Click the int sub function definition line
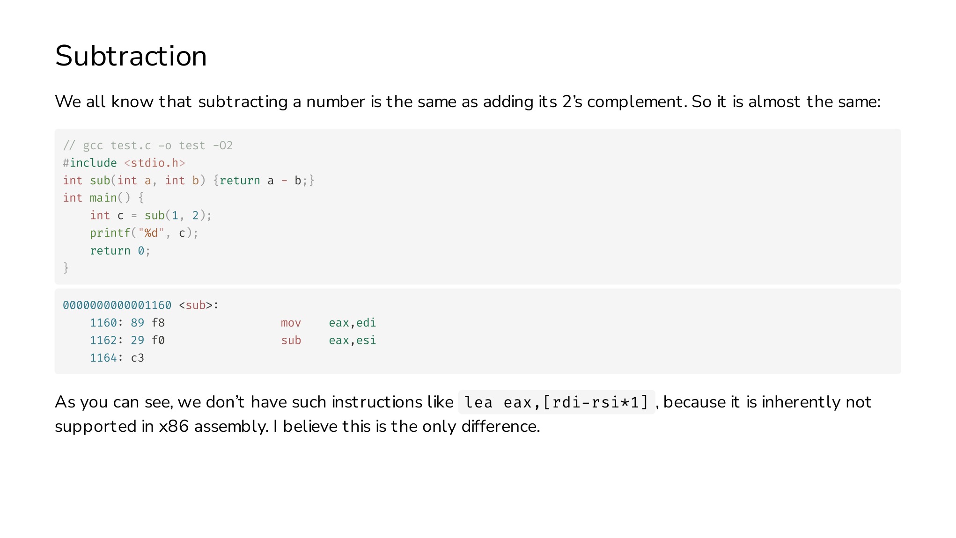 pyautogui.click(x=189, y=181)
